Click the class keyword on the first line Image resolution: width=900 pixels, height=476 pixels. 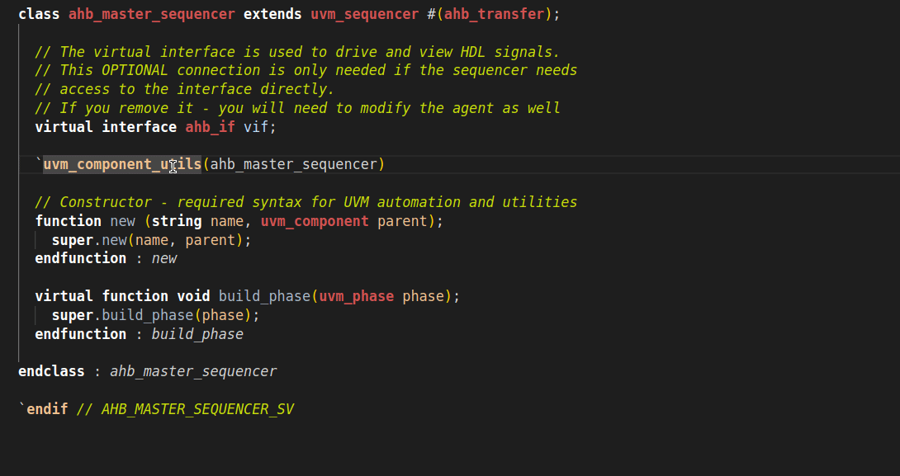point(39,14)
